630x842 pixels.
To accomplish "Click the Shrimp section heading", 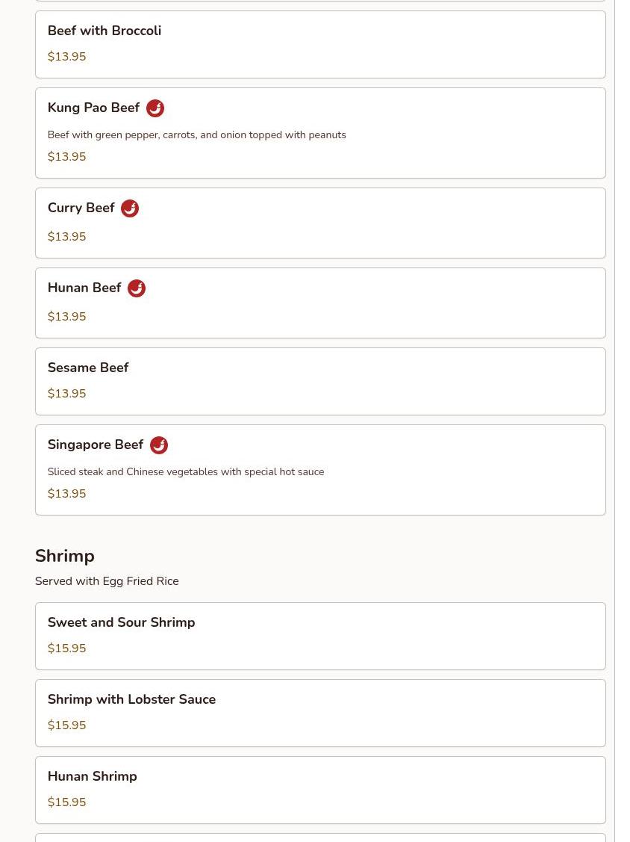I will [65, 556].
